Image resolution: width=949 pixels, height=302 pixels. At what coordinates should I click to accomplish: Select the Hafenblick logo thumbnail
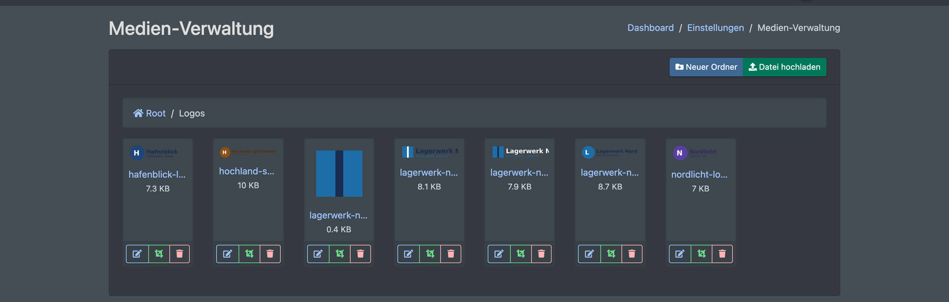coord(158,153)
